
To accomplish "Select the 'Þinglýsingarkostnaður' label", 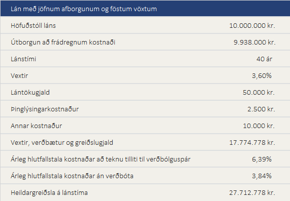I will 45,109.
